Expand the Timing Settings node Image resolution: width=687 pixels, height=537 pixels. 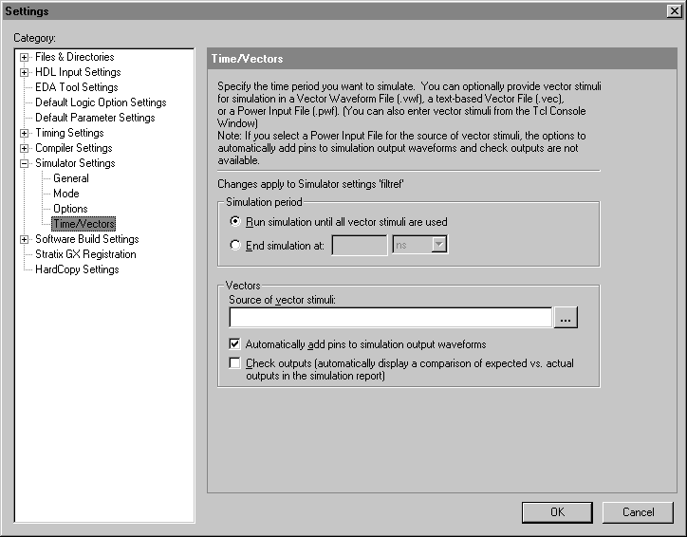tap(24, 133)
